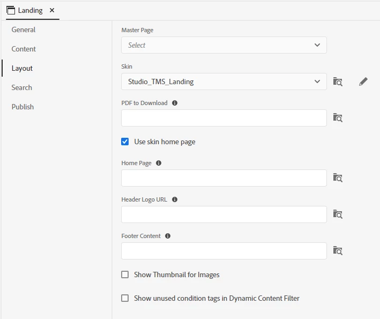Click the browse icon next to Skin

click(x=338, y=81)
